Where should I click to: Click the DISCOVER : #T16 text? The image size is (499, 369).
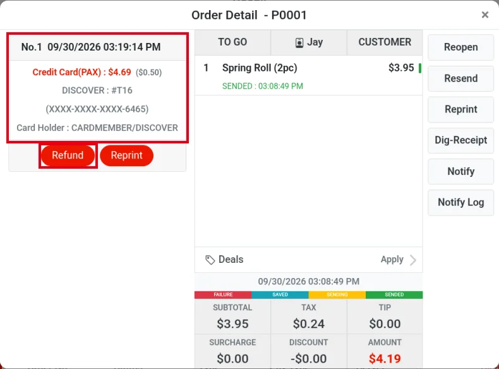point(97,90)
